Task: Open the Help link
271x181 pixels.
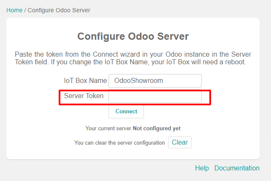Action: (202, 168)
